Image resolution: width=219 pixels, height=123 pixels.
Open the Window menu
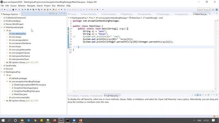coord(61,6)
